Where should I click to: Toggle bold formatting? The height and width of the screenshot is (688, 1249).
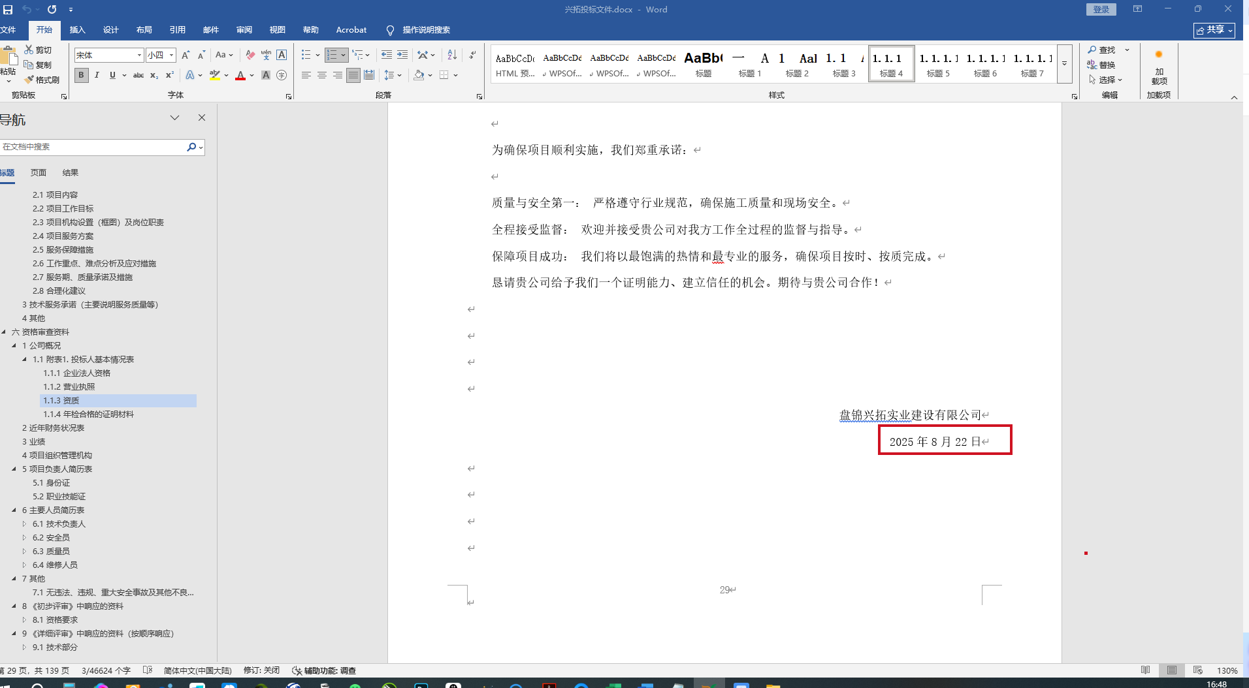pos(81,75)
